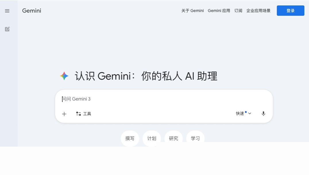Click the chevron next to 快速

point(250,113)
